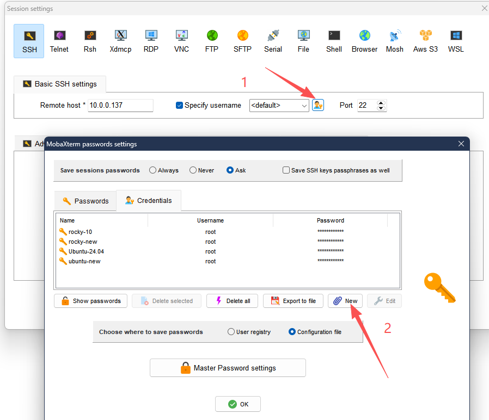Open Master Password settings
Image resolution: width=489 pixels, height=420 pixels.
click(x=228, y=368)
